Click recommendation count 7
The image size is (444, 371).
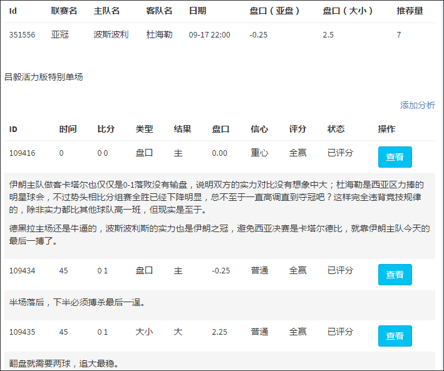pyautogui.click(x=399, y=35)
